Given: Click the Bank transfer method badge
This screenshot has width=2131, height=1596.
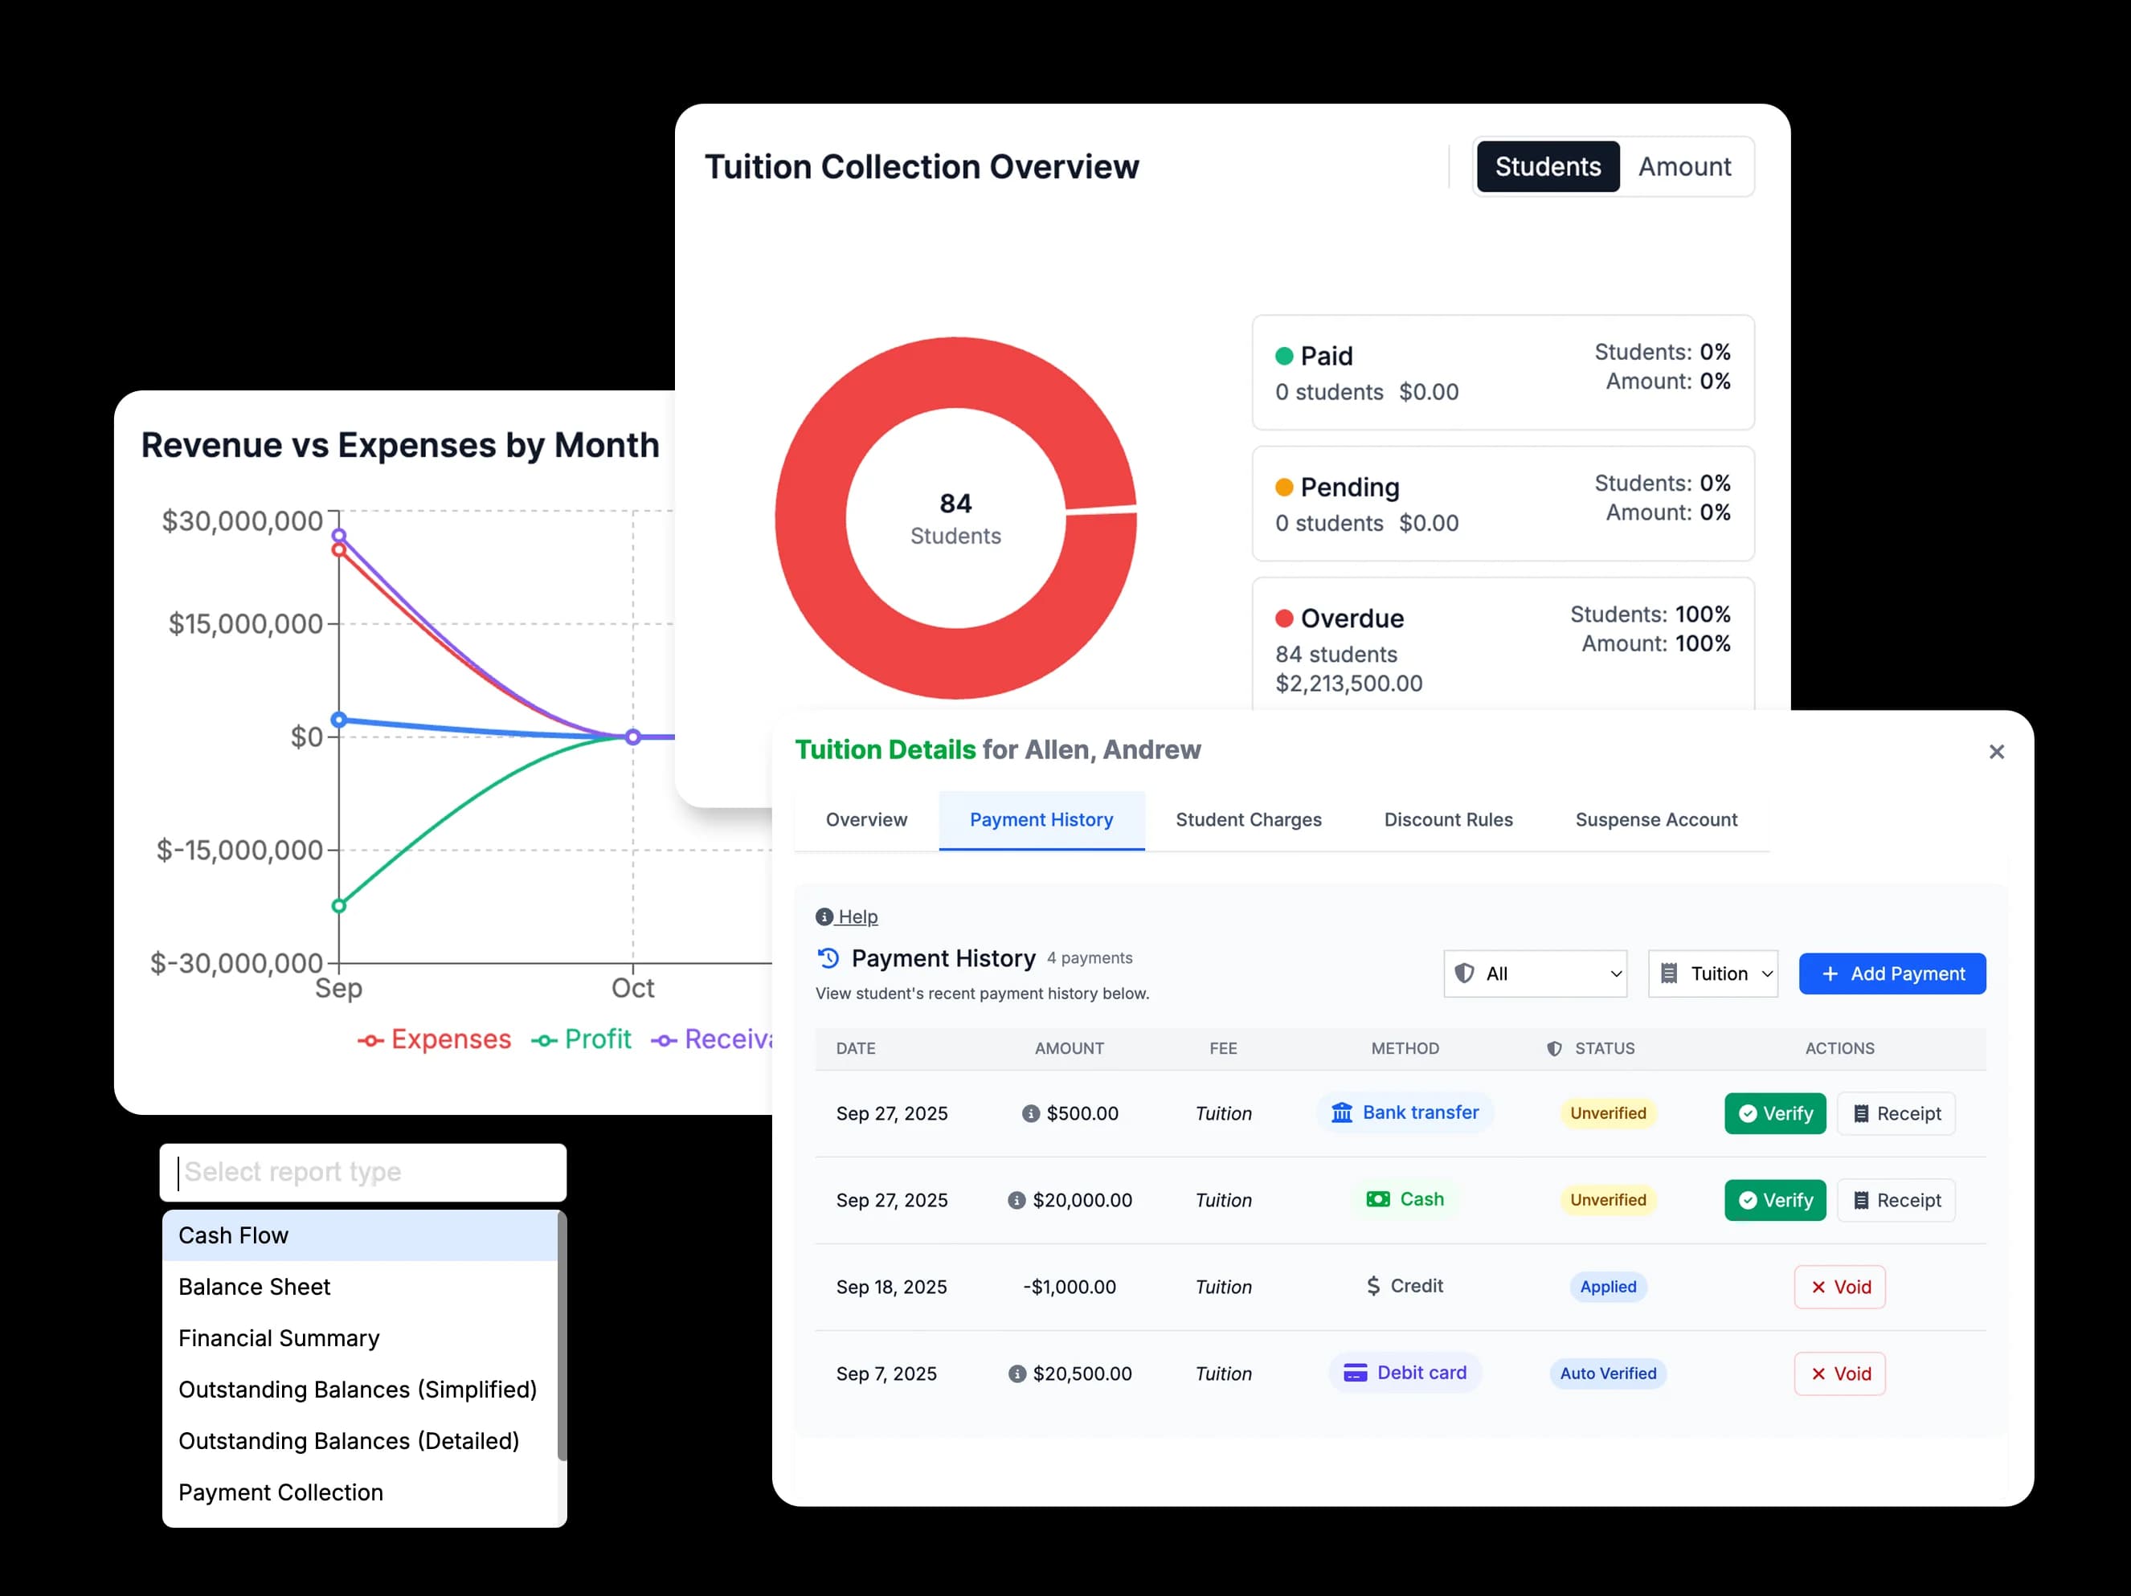Looking at the screenshot, I should 1405,1112.
